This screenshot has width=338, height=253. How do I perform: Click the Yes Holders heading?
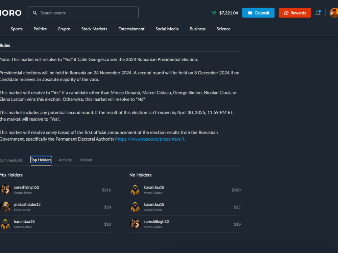point(11,175)
